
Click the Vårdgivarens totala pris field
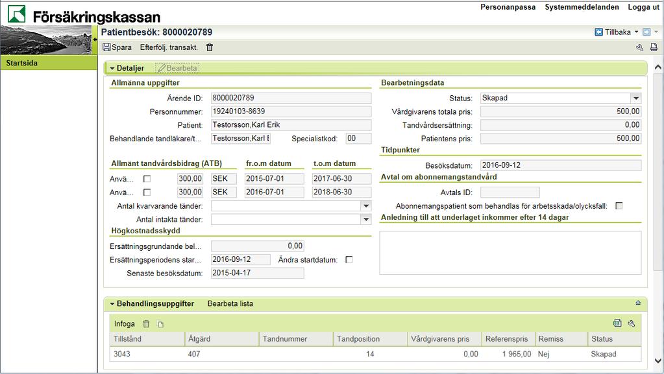click(561, 111)
